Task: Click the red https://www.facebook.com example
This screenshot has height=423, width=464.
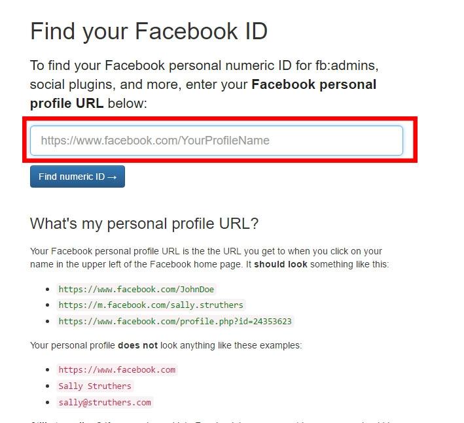Action: [x=116, y=369]
